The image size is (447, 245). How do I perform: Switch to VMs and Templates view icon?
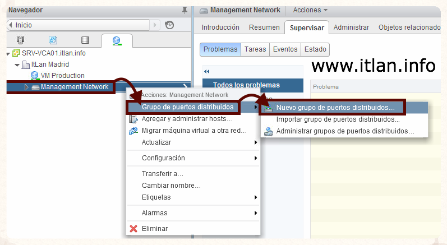point(53,40)
